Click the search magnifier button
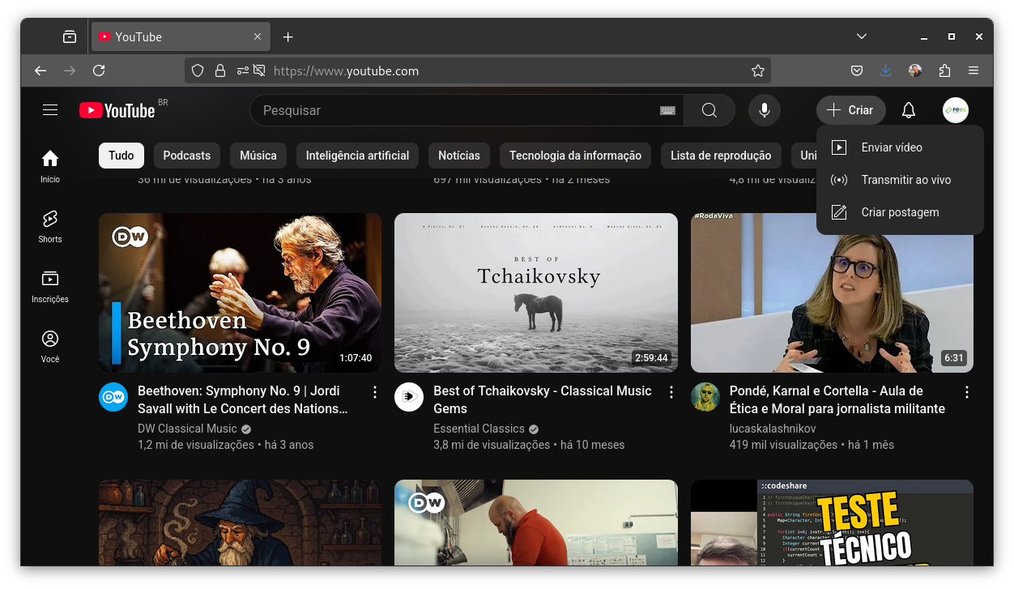Screen dimensions: 1014x589 (709, 110)
